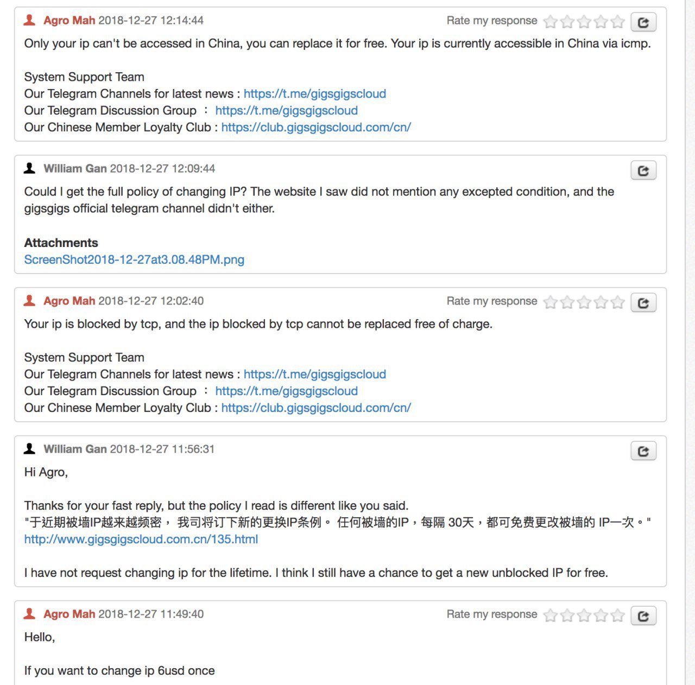Viewport: 695px width, 685px height.
Task: Click black user avatar beside William Gan 12:09:44
Action: (30, 169)
